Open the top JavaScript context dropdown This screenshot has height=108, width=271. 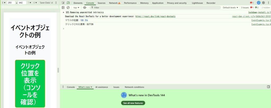click(76, 8)
